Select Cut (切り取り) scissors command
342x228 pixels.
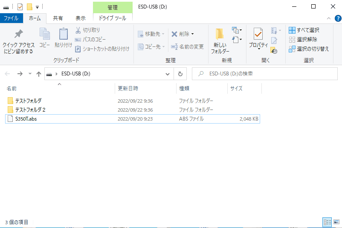pyautogui.click(x=87, y=30)
